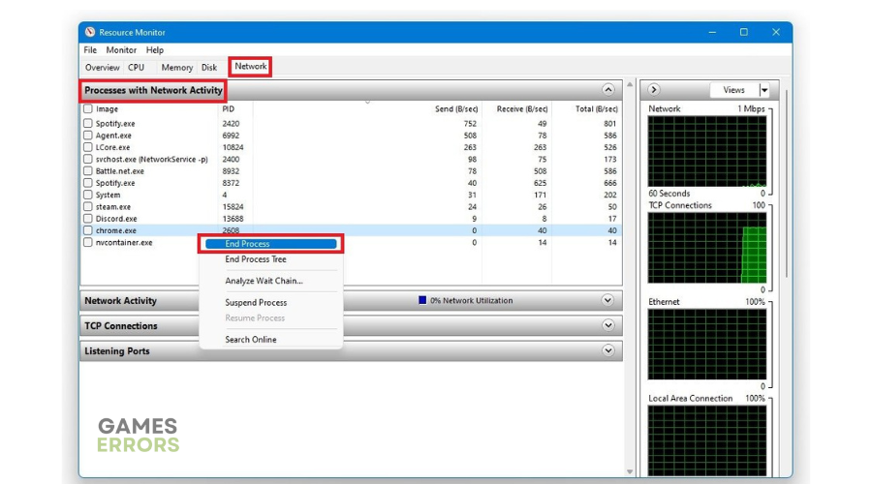Screen dimensions: 872x484
Task: Switch to the Disk tab
Action: click(x=209, y=67)
